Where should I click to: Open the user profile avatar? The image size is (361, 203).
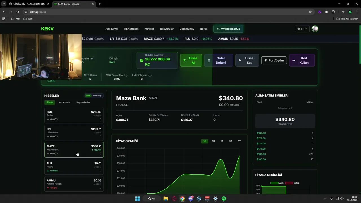(x=315, y=29)
